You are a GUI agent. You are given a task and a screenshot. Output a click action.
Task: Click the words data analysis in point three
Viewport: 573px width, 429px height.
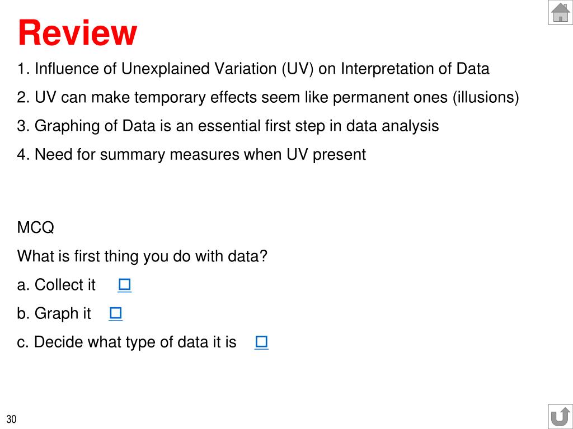392,126
